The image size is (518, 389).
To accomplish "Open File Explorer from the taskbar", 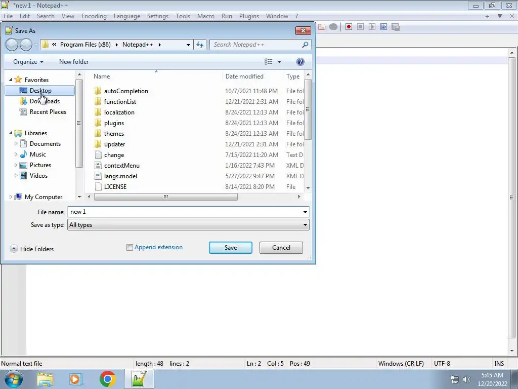I will (x=45, y=379).
